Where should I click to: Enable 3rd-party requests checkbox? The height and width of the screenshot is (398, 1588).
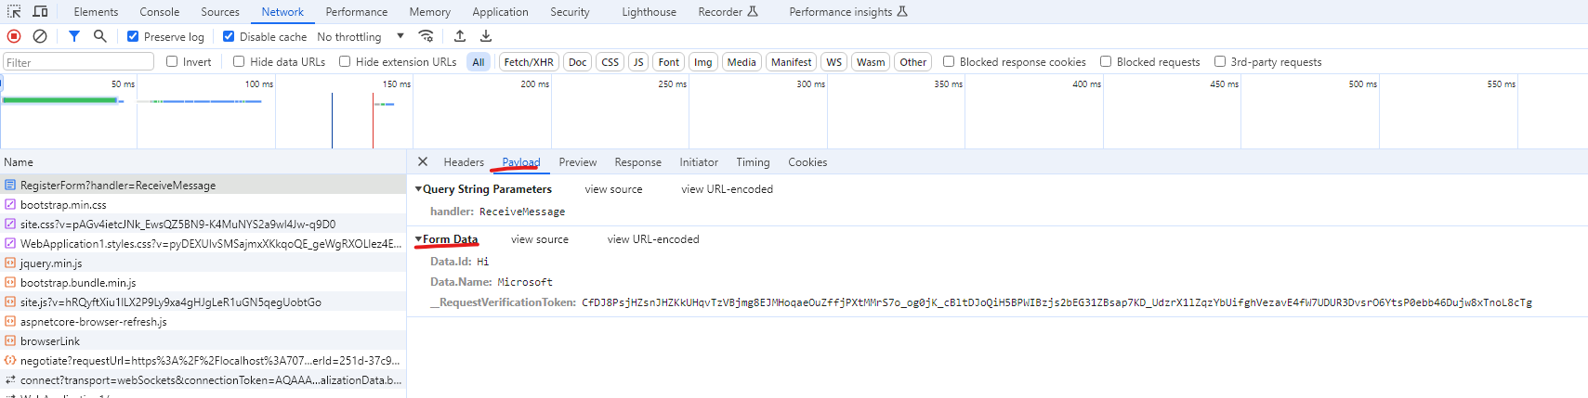[x=1220, y=61]
